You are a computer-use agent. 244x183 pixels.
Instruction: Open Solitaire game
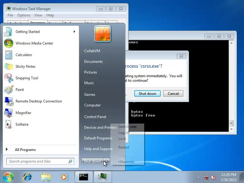pyautogui.click(x=41, y=124)
